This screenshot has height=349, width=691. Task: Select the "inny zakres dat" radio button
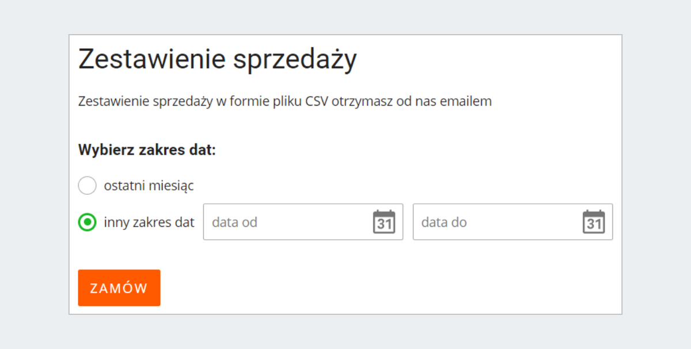(87, 222)
